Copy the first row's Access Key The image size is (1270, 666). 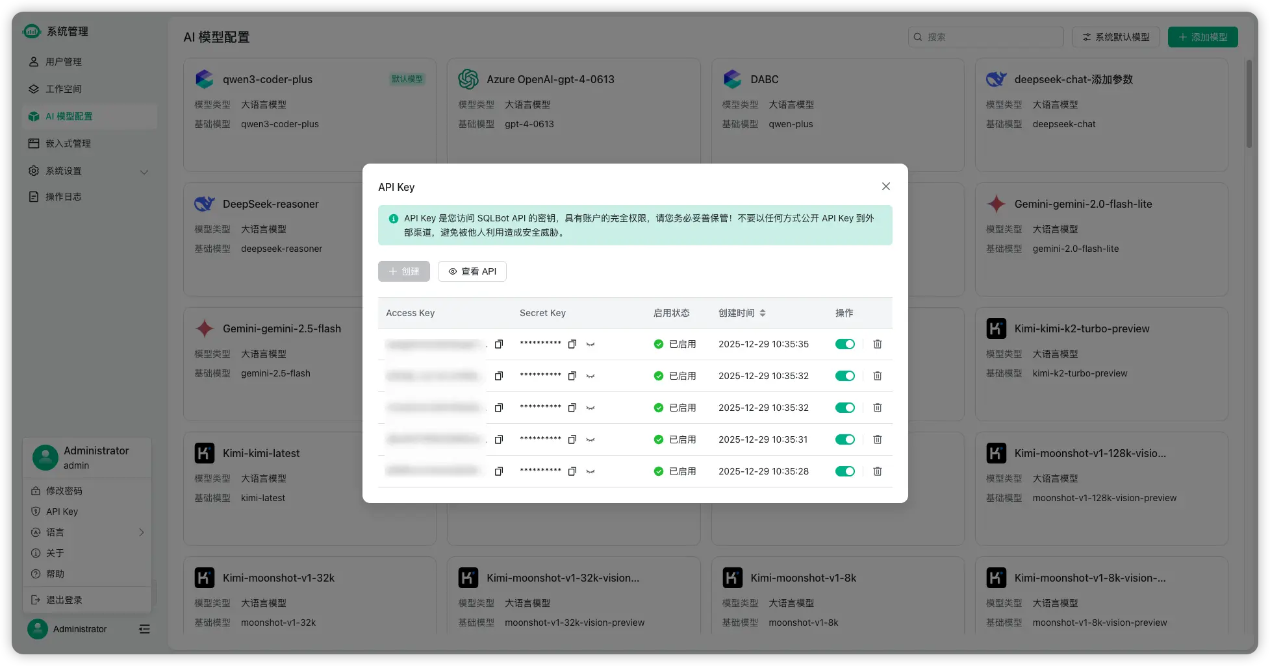(499, 344)
